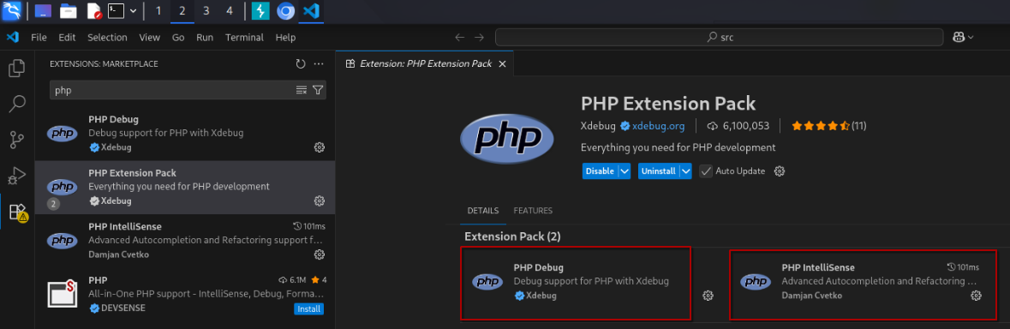Open the Run and Debug view
The image size is (1010, 329).
[x=17, y=175]
